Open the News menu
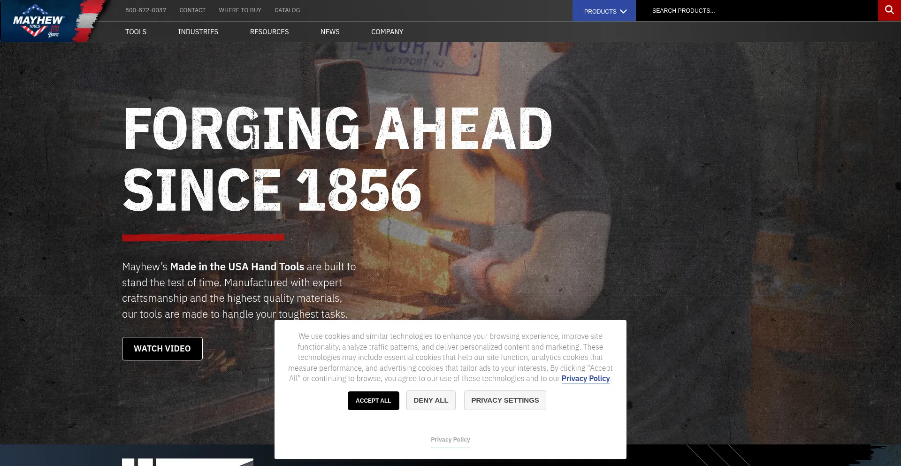 point(330,32)
